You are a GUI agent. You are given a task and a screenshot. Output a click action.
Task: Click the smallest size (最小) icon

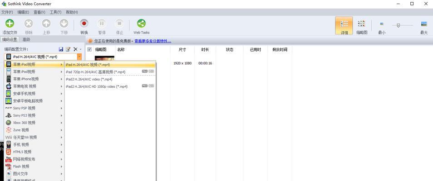click(382, 24)
